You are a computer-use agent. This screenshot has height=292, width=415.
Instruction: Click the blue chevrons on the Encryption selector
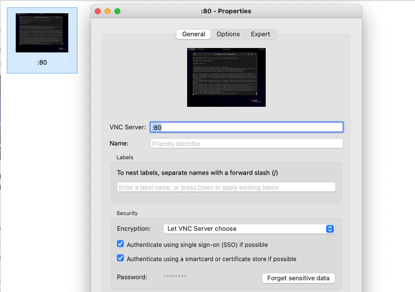click(330, 229)
